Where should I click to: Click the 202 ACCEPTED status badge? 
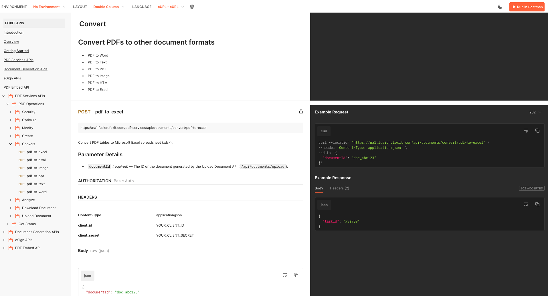coord(532,188)
